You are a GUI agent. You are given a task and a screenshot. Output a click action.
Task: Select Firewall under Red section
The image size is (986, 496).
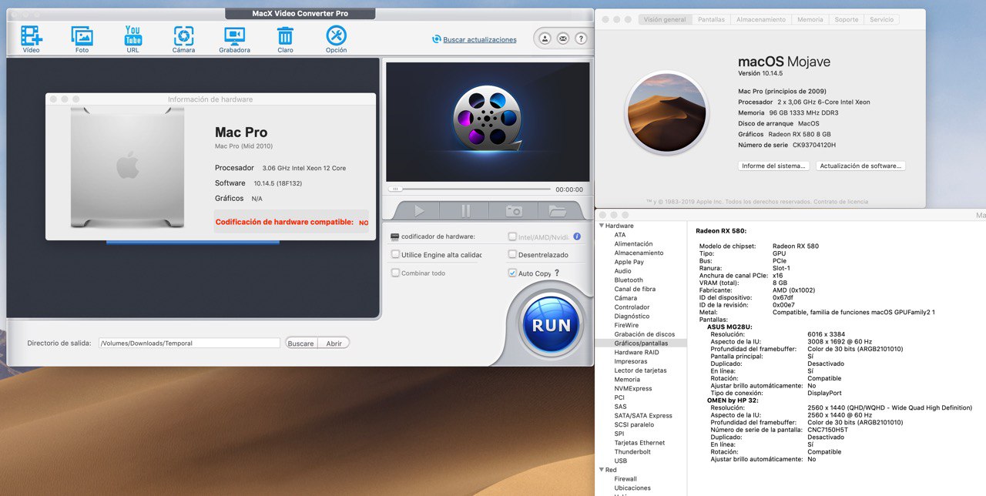[x=625, y=479]
